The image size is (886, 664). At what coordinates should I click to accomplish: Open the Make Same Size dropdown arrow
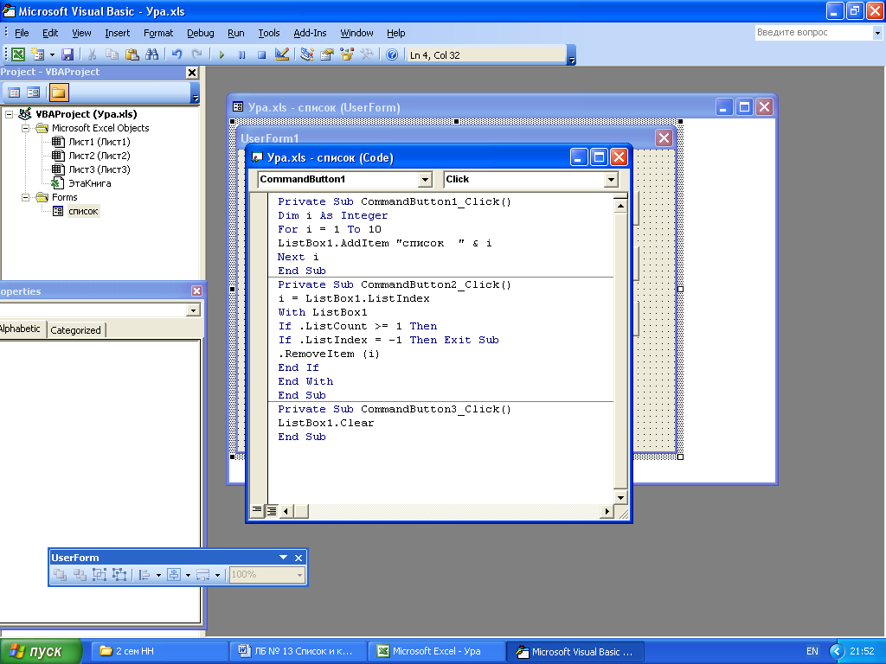[217, 575]
